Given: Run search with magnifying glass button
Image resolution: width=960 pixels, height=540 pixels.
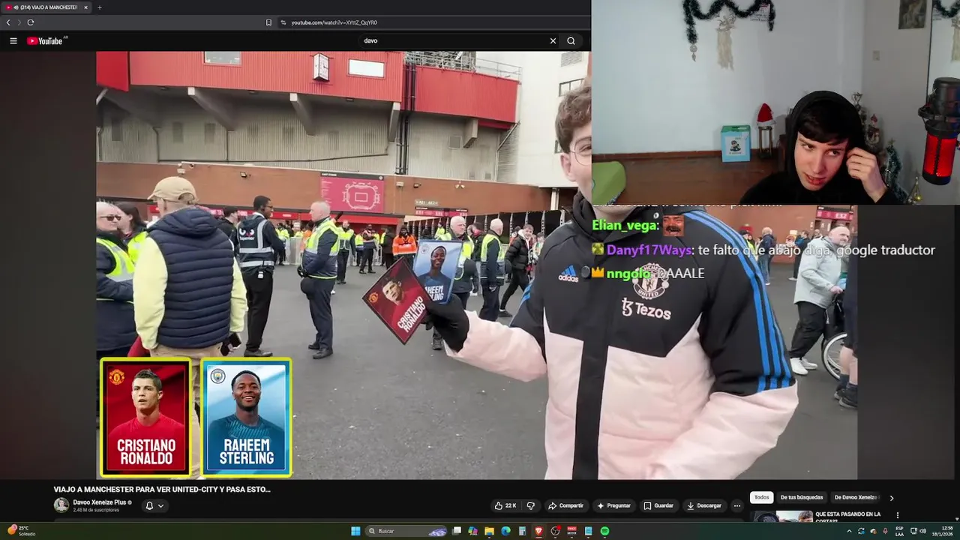Looking at the screenshot, I should (571, 41).
